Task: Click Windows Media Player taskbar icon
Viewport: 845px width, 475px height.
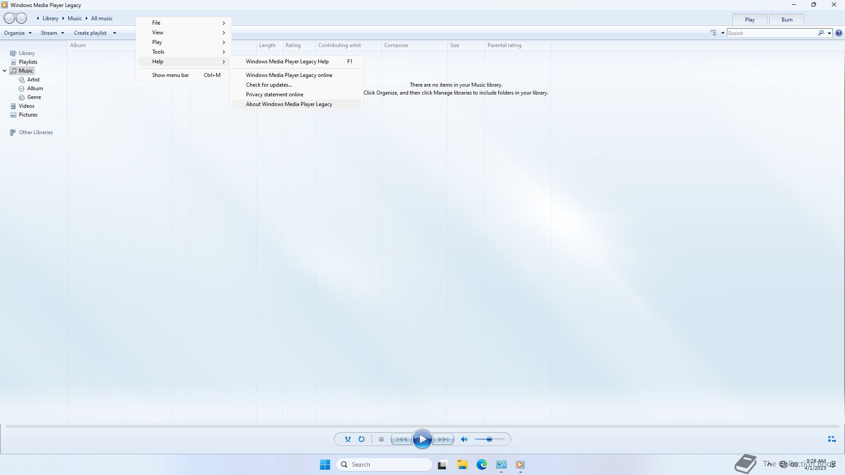Action: click(520, 464)
